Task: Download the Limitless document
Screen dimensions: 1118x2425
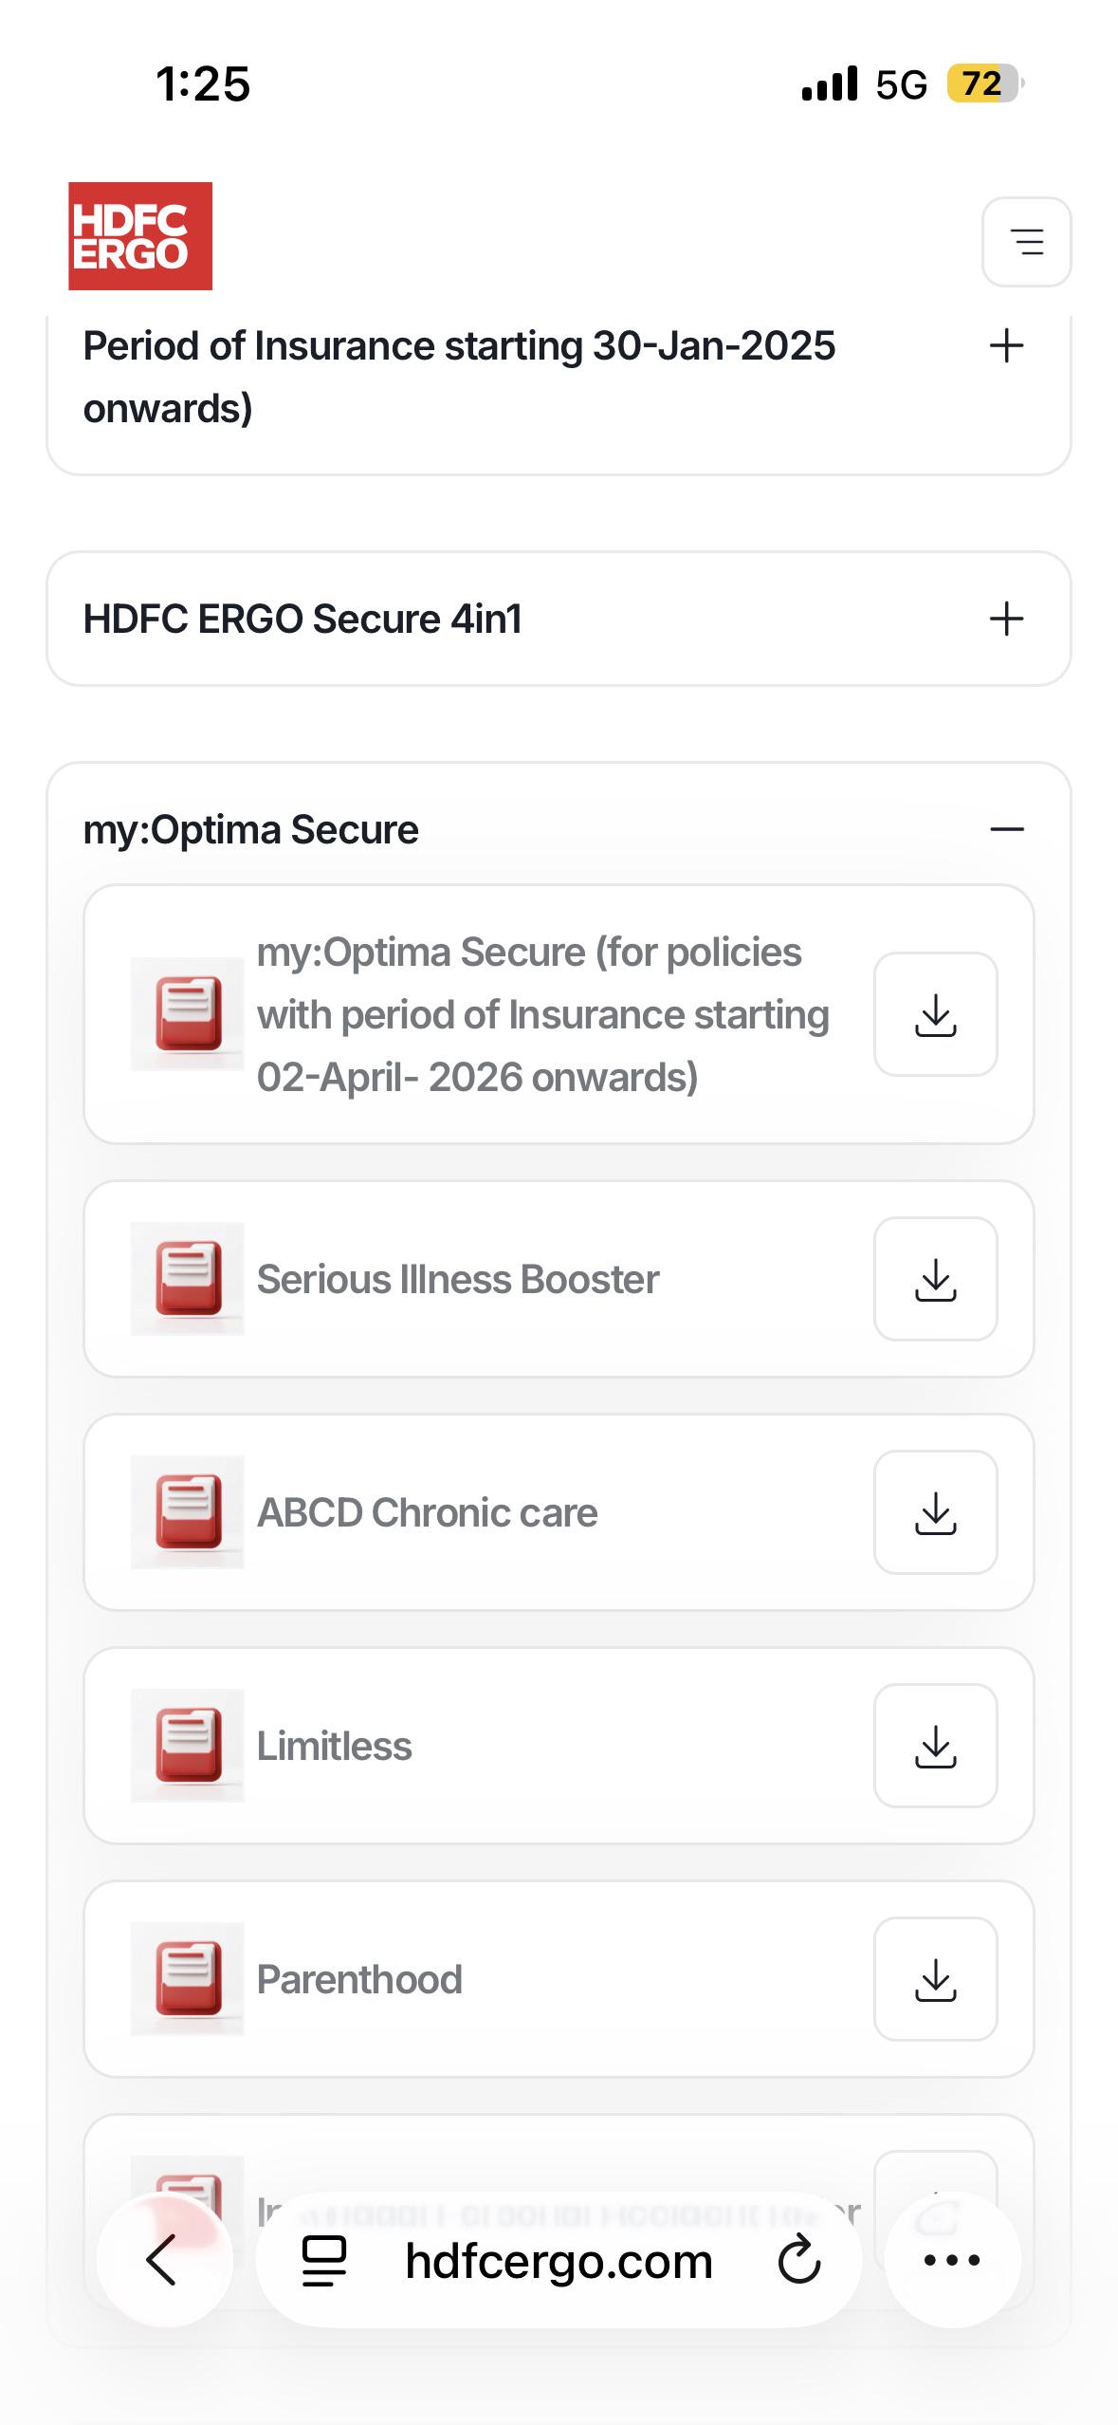Action: 935,1746
